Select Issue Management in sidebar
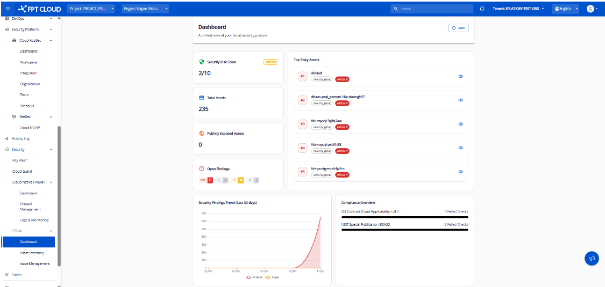Image resolution: width=605 pixels, height=287 pixels. 34,263
